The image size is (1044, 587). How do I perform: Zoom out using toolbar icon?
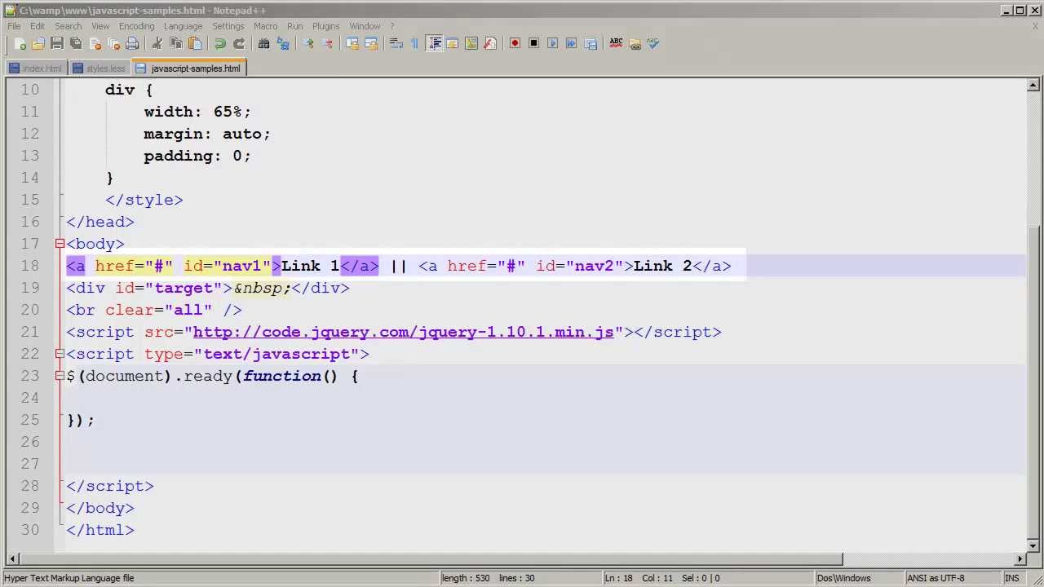[327, 43]
